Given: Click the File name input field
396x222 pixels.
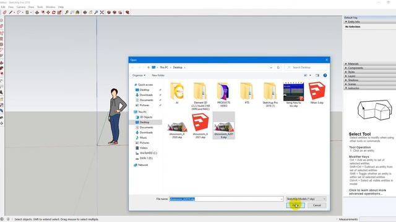Looking at the screenshot, I should pos(226,199).
